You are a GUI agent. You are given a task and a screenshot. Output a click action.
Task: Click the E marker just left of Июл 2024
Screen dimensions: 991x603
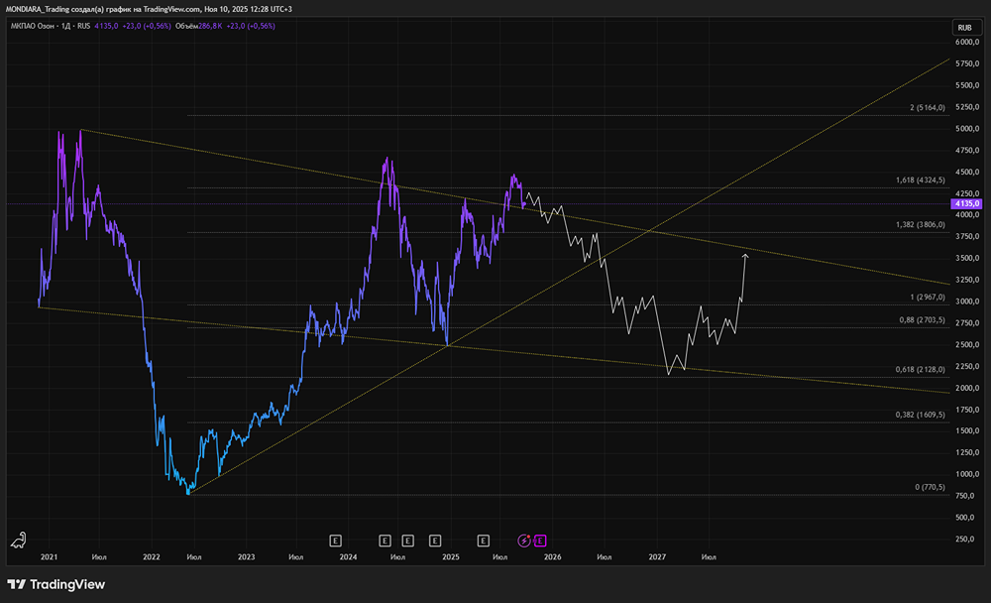point(385,541)
